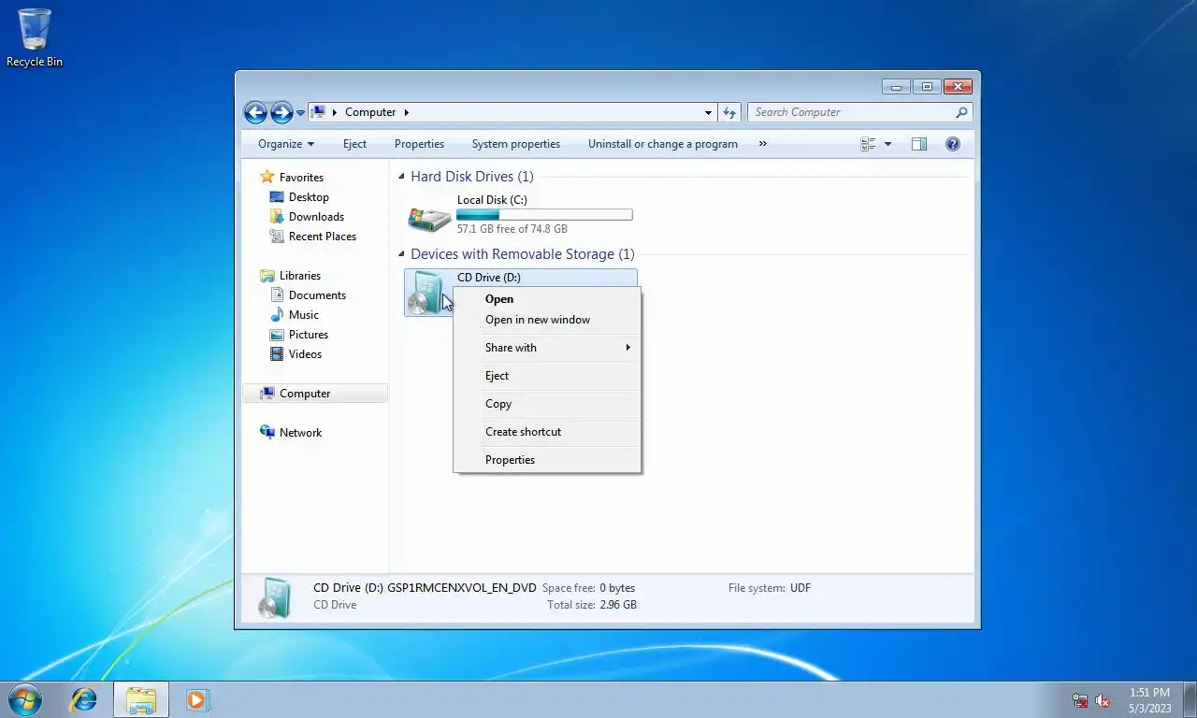Click the Local Disk (C:) usage bar

coord(544,215)
